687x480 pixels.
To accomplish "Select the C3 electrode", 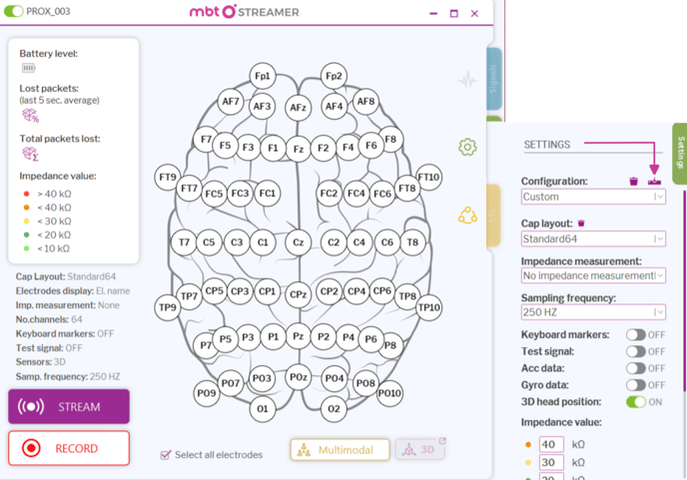I will coord(237,242).
